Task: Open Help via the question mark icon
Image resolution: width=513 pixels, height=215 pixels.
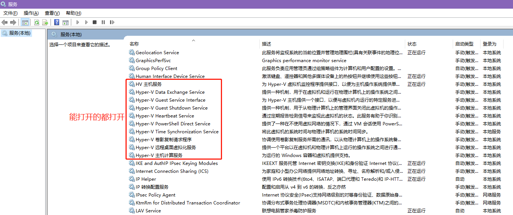Action: (x=57, y=23)
